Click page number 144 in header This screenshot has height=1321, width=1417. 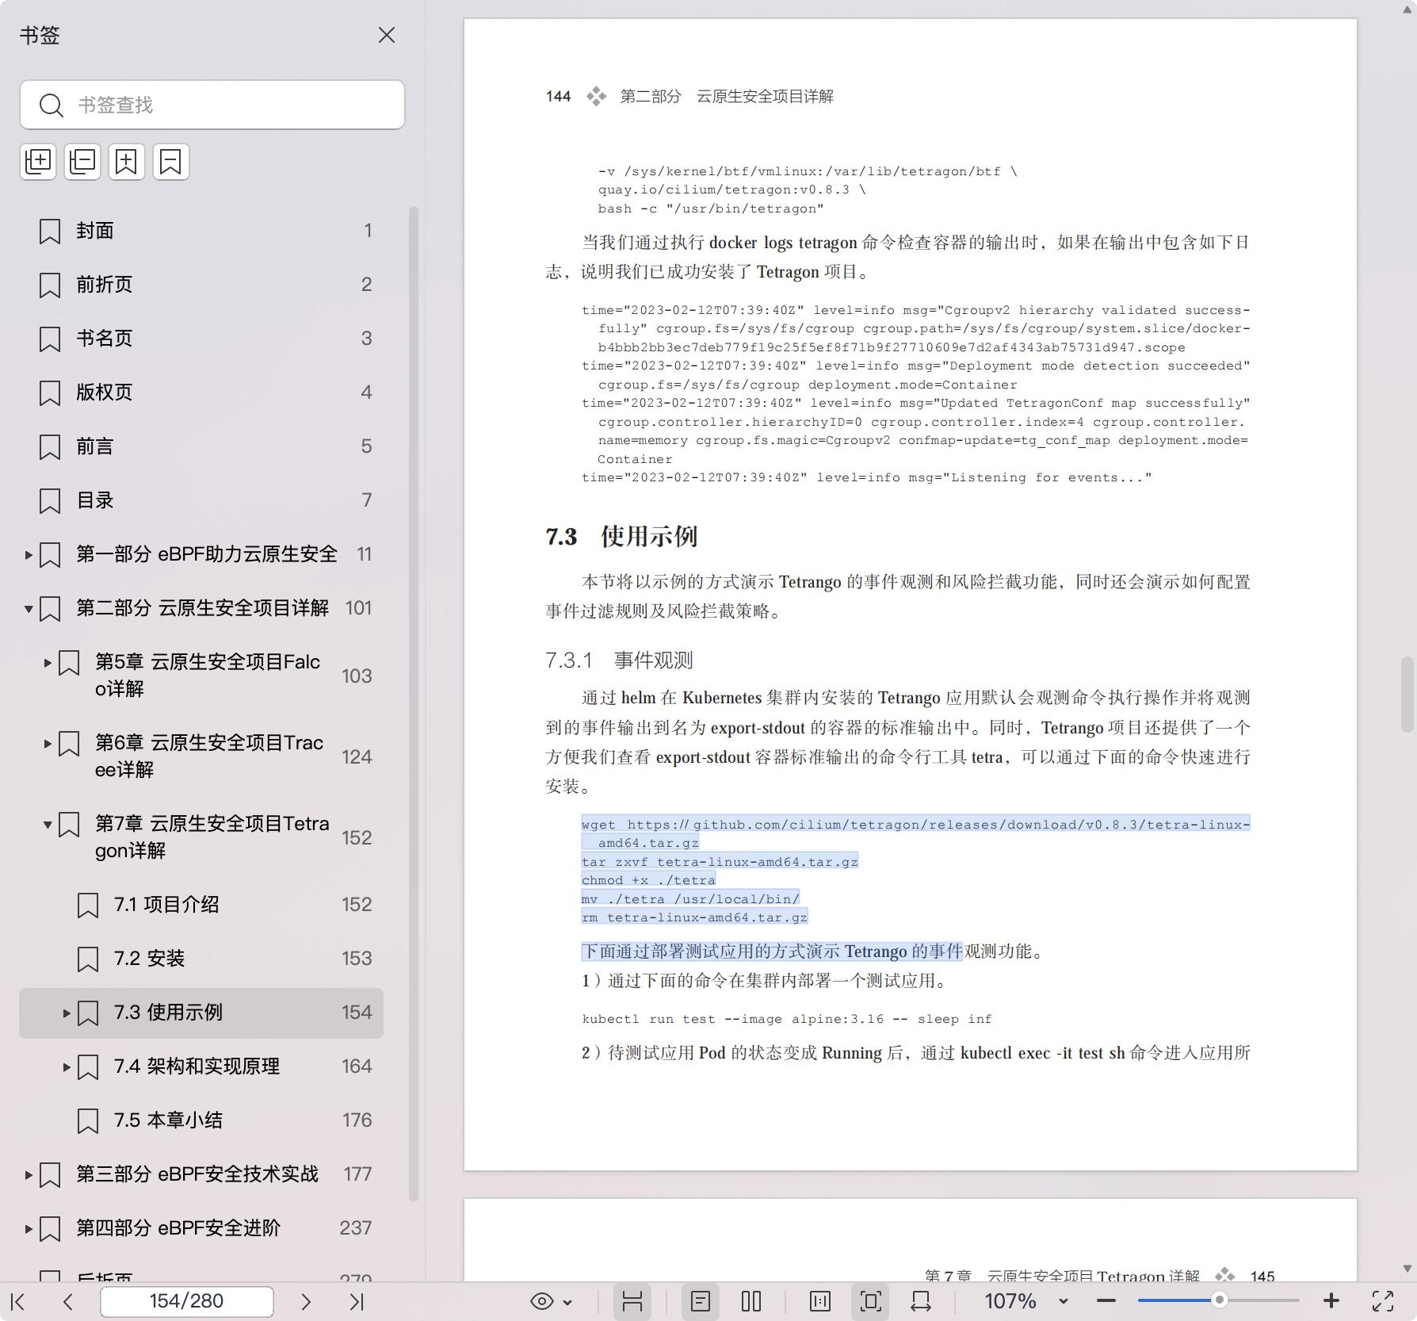click(558, 97)
